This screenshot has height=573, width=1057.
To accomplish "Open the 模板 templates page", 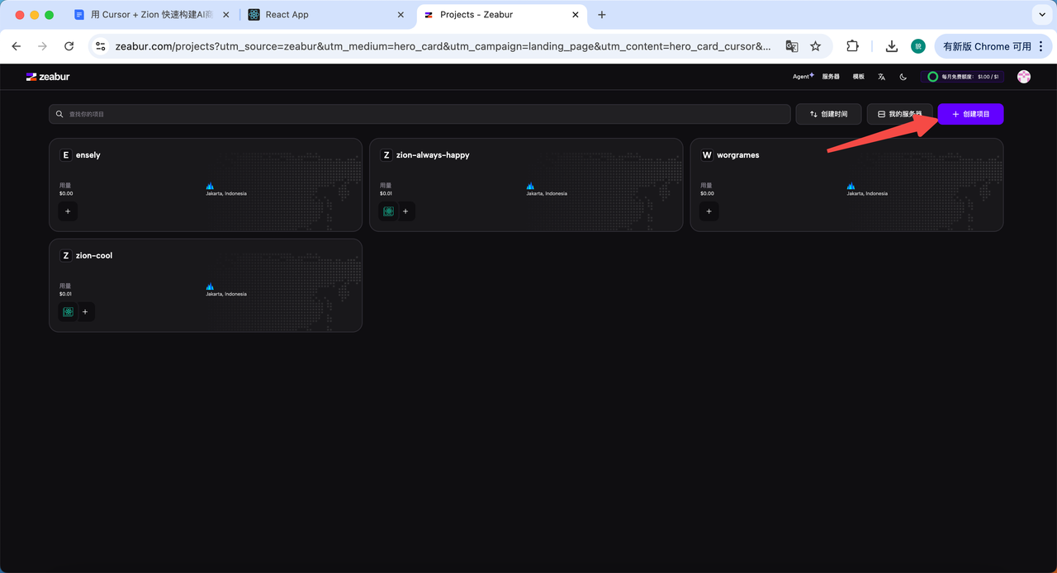I will click(859, 77).
